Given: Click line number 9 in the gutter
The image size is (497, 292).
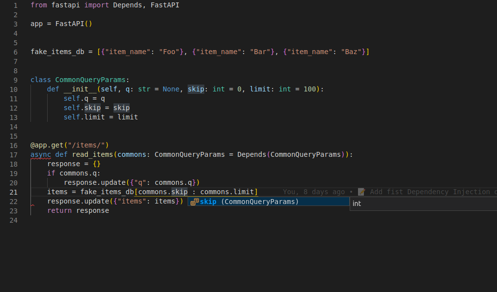Looking at the screenshot, I should point(15,80).
